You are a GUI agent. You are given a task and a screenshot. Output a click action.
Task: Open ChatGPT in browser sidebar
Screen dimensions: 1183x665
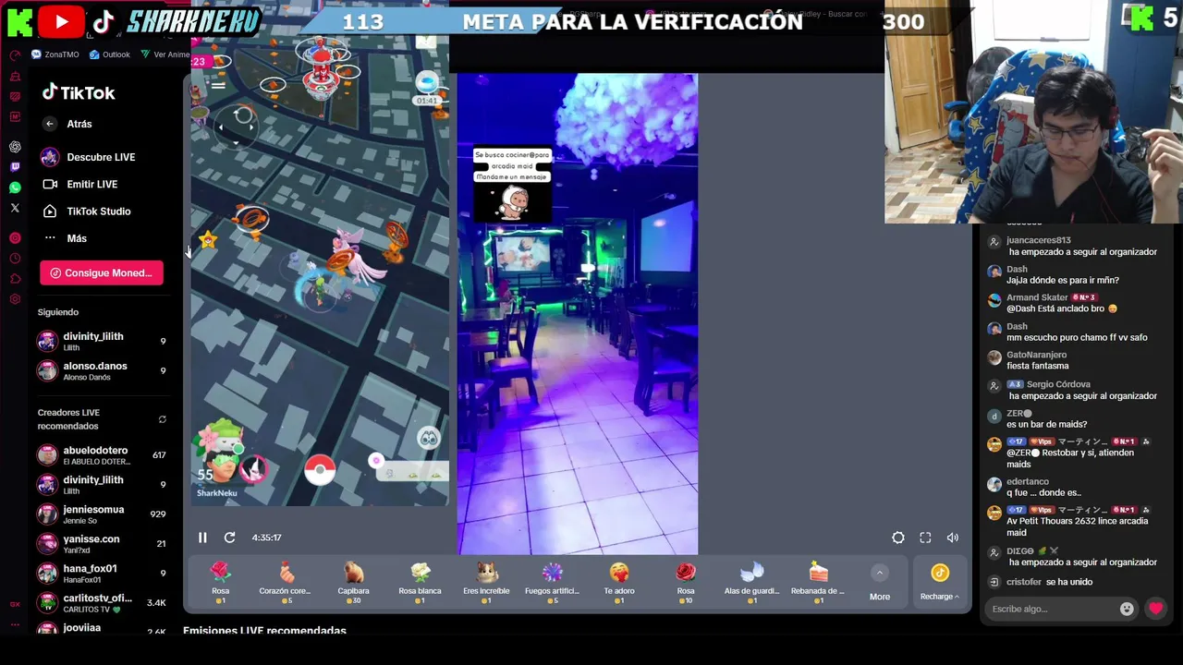[x=15, y=147]
